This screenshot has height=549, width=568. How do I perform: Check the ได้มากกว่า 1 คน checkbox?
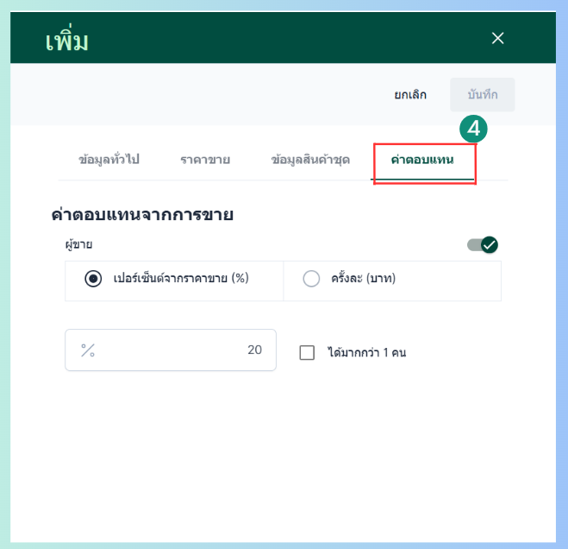point(307,352)
